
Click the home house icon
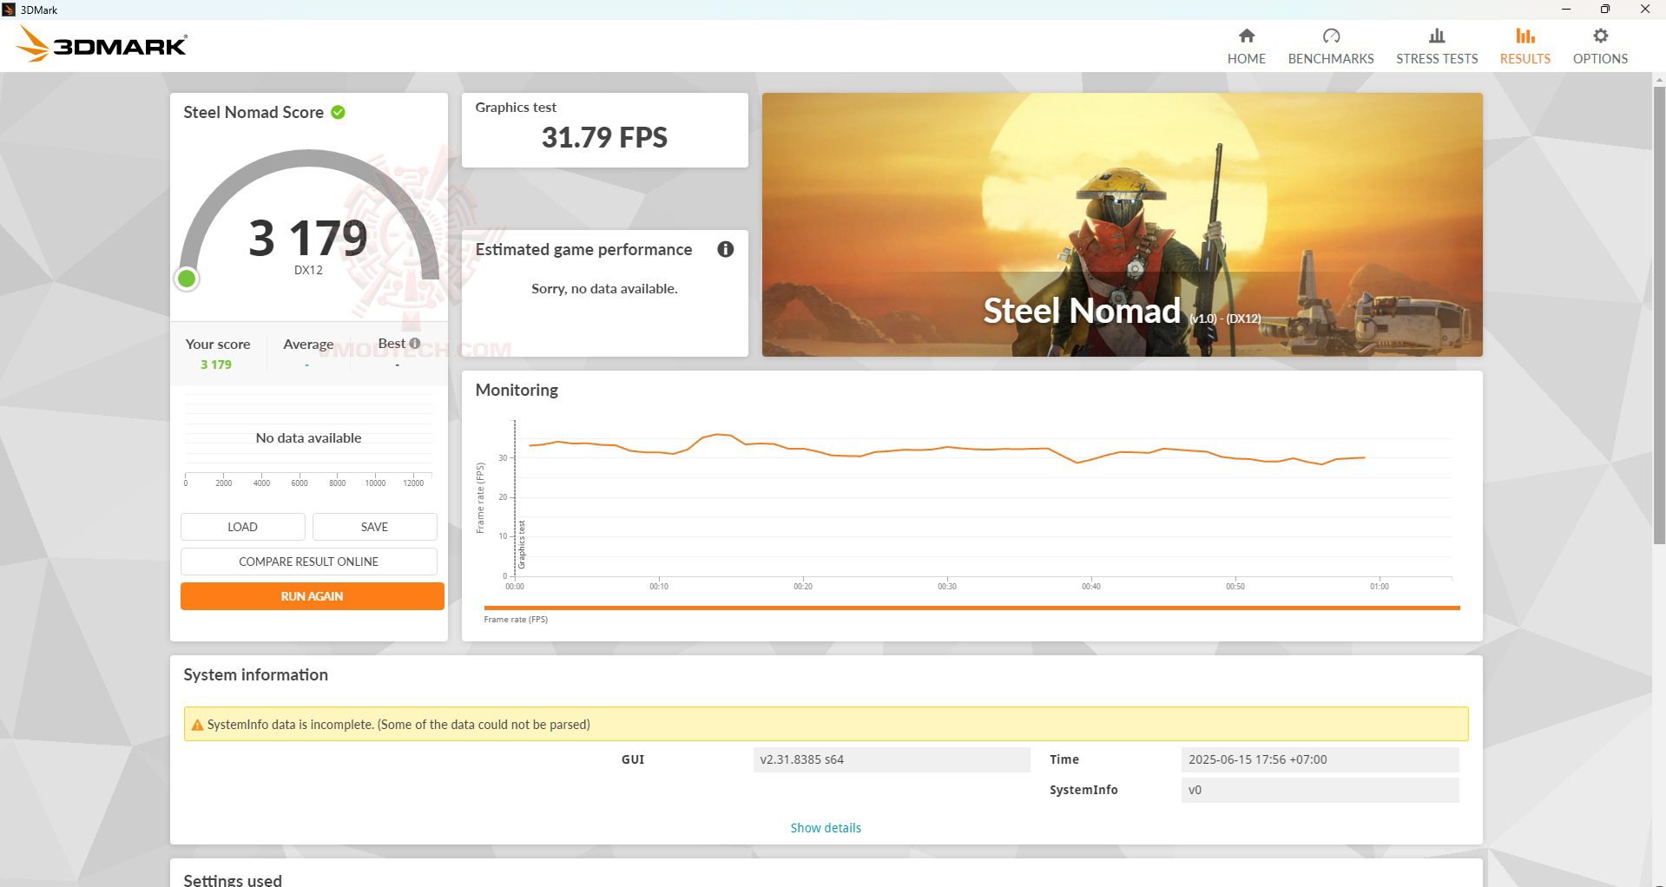(x=1247, y=36)
